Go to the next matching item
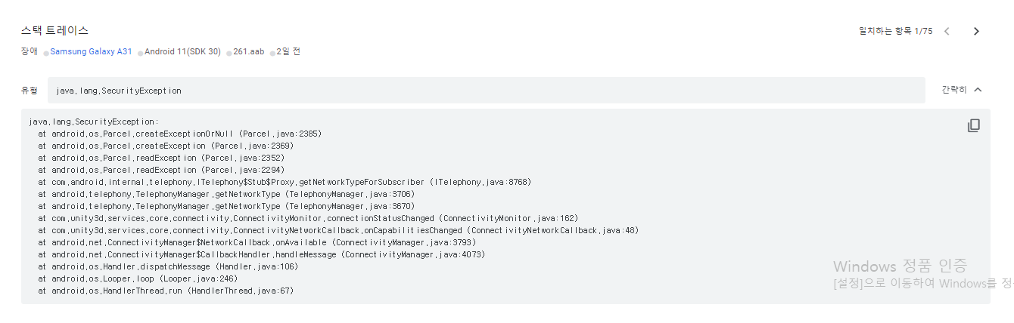 click(976, 31)
